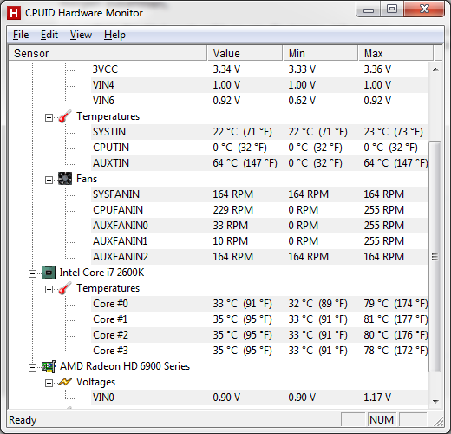Click the Value column header
The image size is (451, 434).
coord(245,53)
